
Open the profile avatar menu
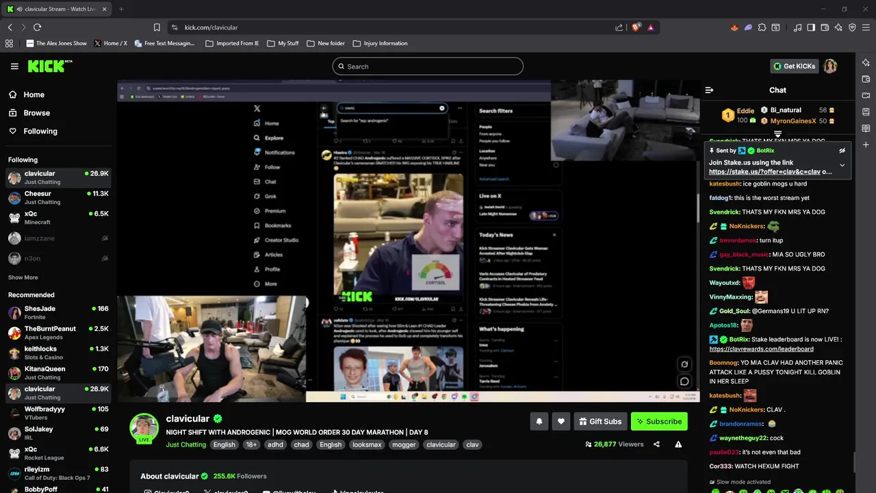[x=829, y=66]
